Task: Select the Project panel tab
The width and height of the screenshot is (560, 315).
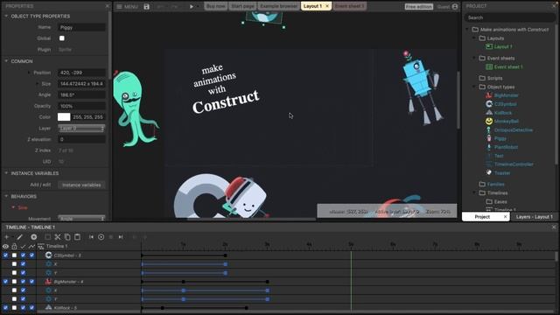Action: click(482, 217)
